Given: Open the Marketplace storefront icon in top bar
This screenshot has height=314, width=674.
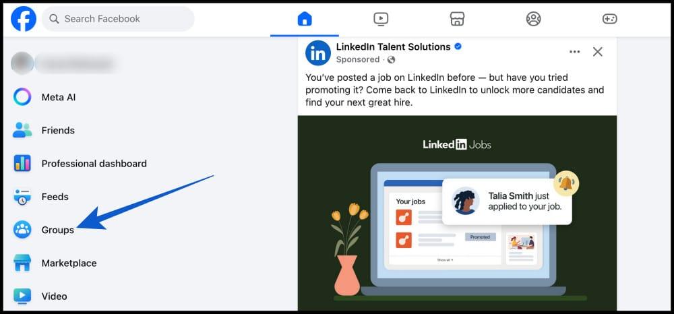Looking at the screenshot, I should point(457,19).
